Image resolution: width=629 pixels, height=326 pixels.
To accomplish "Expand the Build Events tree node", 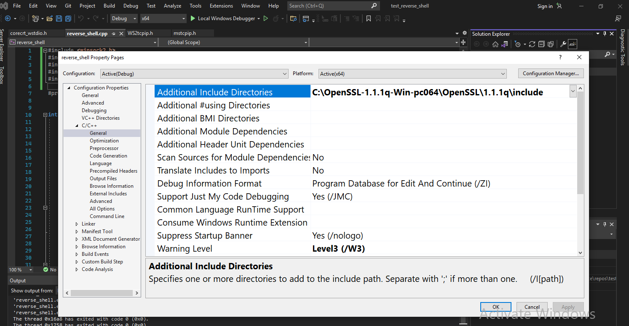I will pyautogui.click(x=77, y=254).
